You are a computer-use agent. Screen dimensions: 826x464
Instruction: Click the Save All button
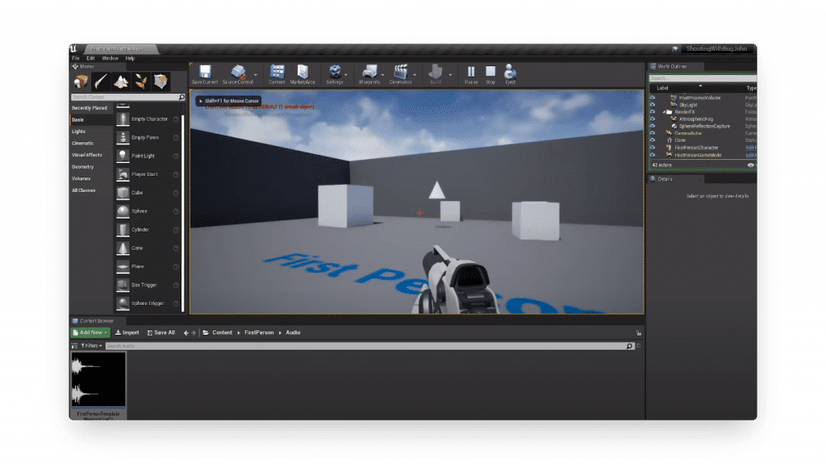tap(161, 332)
